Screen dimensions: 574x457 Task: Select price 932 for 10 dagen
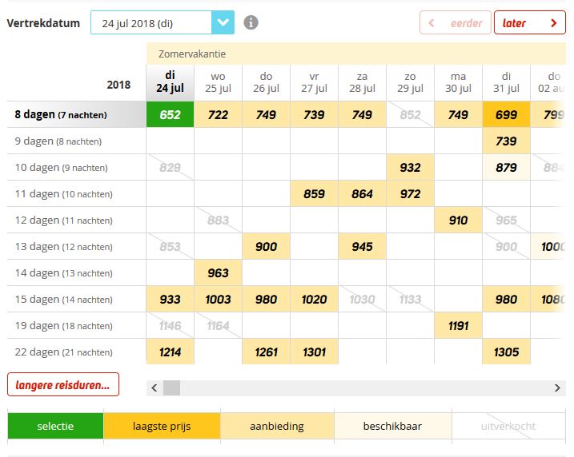tap(410, 167)
